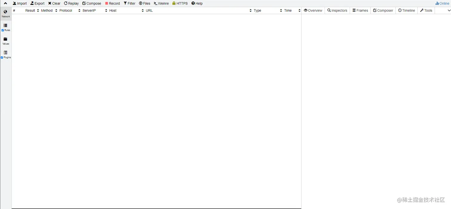
Task: Open the Files menu
Action: pyautogui.click(x=145, y=4)
